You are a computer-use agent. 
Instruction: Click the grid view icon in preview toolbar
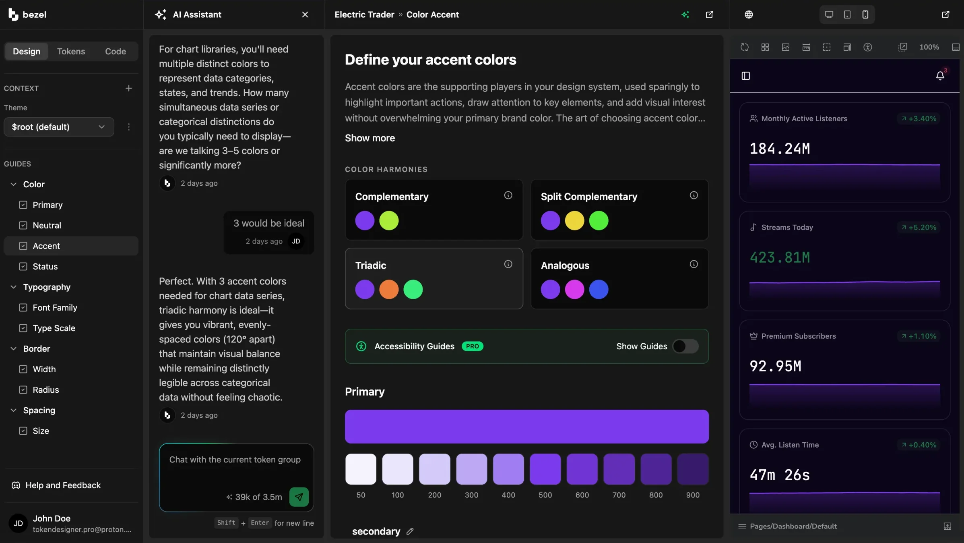point(765,47)
